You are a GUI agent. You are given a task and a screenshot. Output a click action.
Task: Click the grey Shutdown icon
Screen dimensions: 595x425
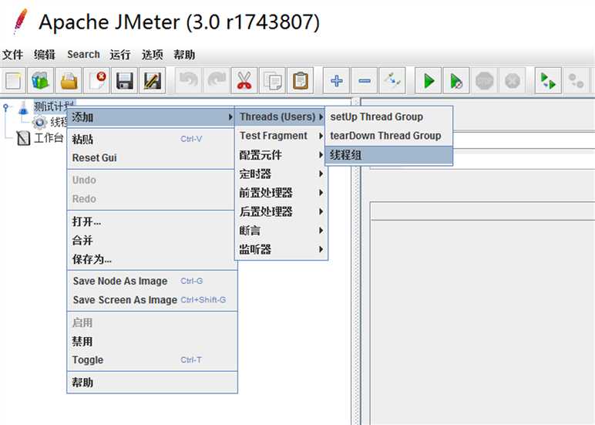[x=512, y=80]
